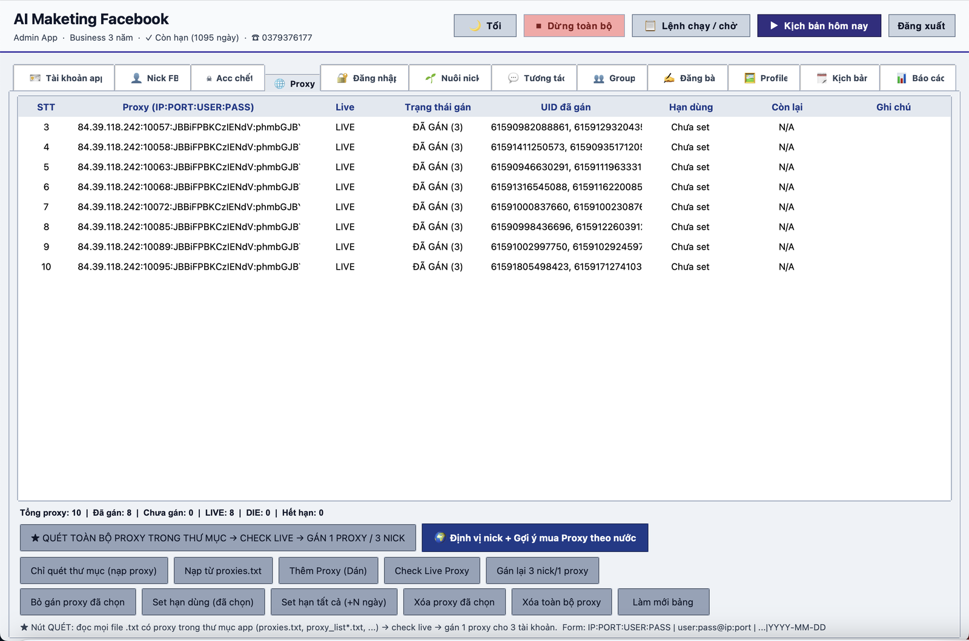Select proxy row with port 10072
The width and height of the screenshot is (969, 641).
(x=484, y=207)
